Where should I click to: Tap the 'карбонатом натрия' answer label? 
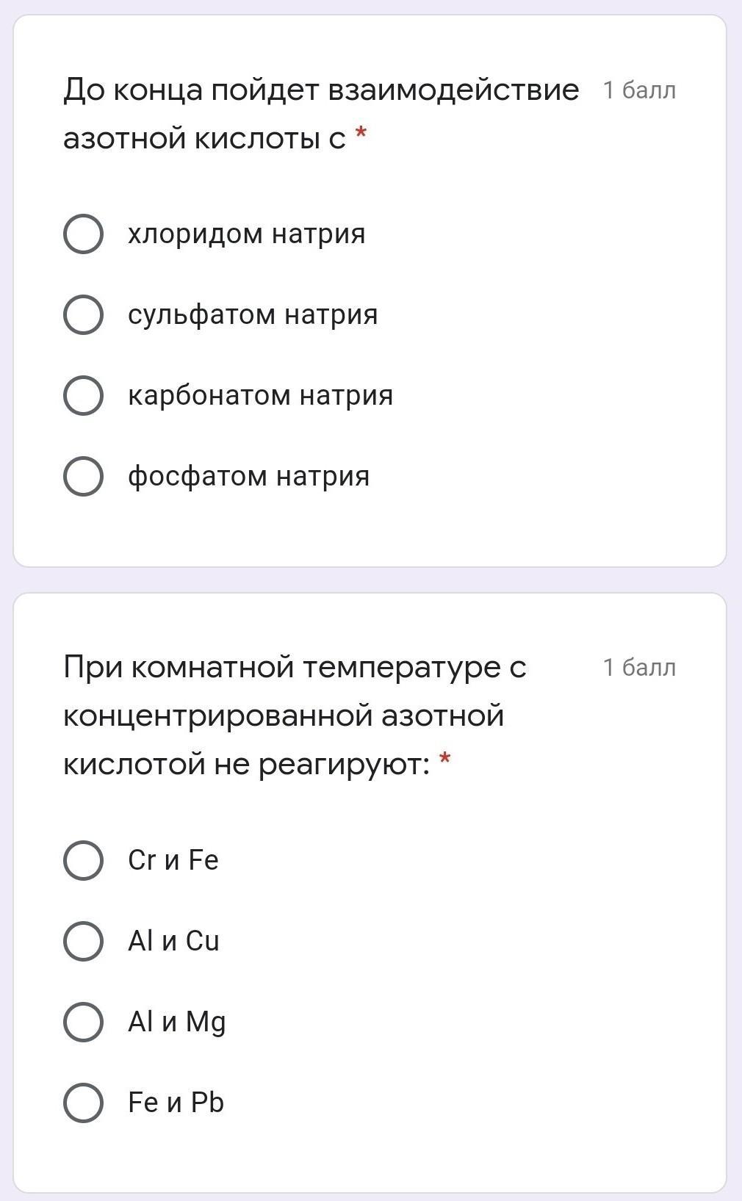pyautogui.click(x=260, y=396)
